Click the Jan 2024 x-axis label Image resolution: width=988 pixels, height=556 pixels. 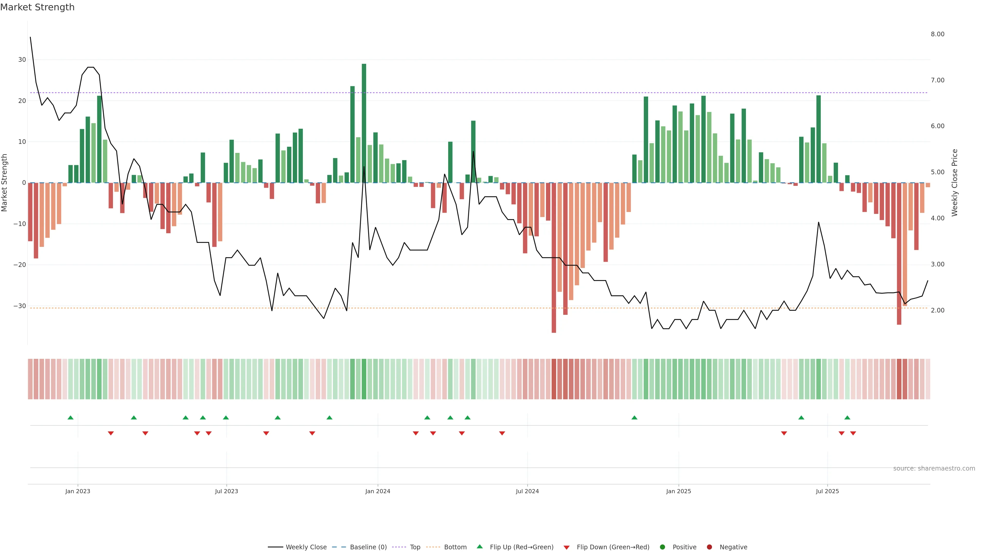pyautogui.click(x=377, y=491)
